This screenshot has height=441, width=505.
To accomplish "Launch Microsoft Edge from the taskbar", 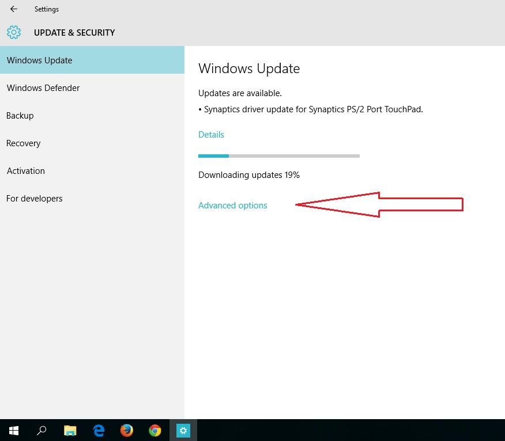I will (x=99, y=430).
